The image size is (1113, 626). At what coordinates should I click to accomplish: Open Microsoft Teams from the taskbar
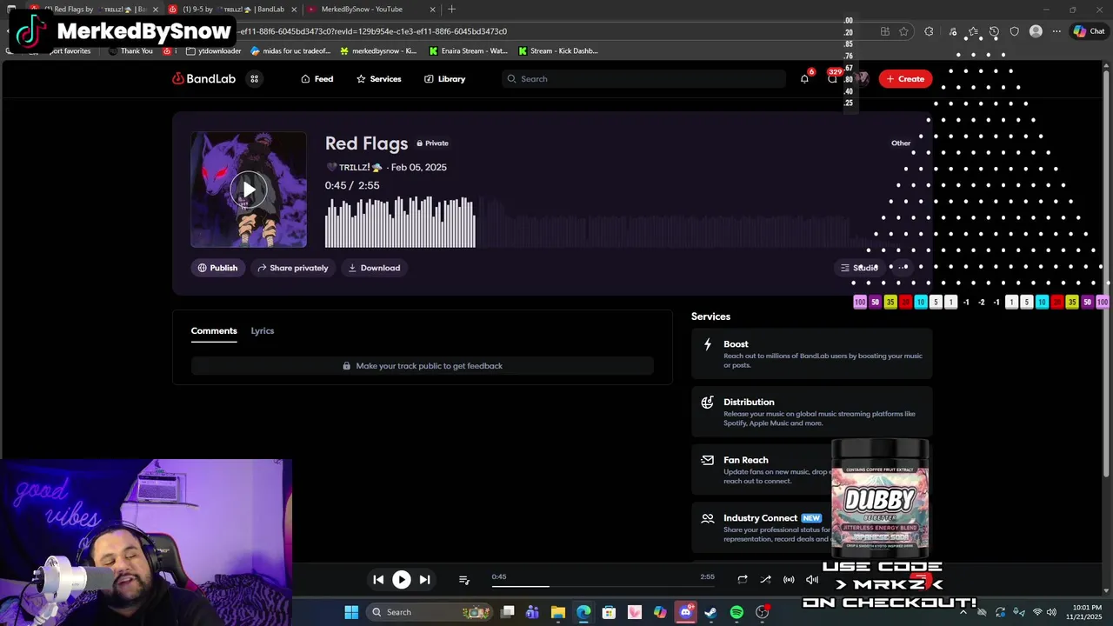[532, 612]
